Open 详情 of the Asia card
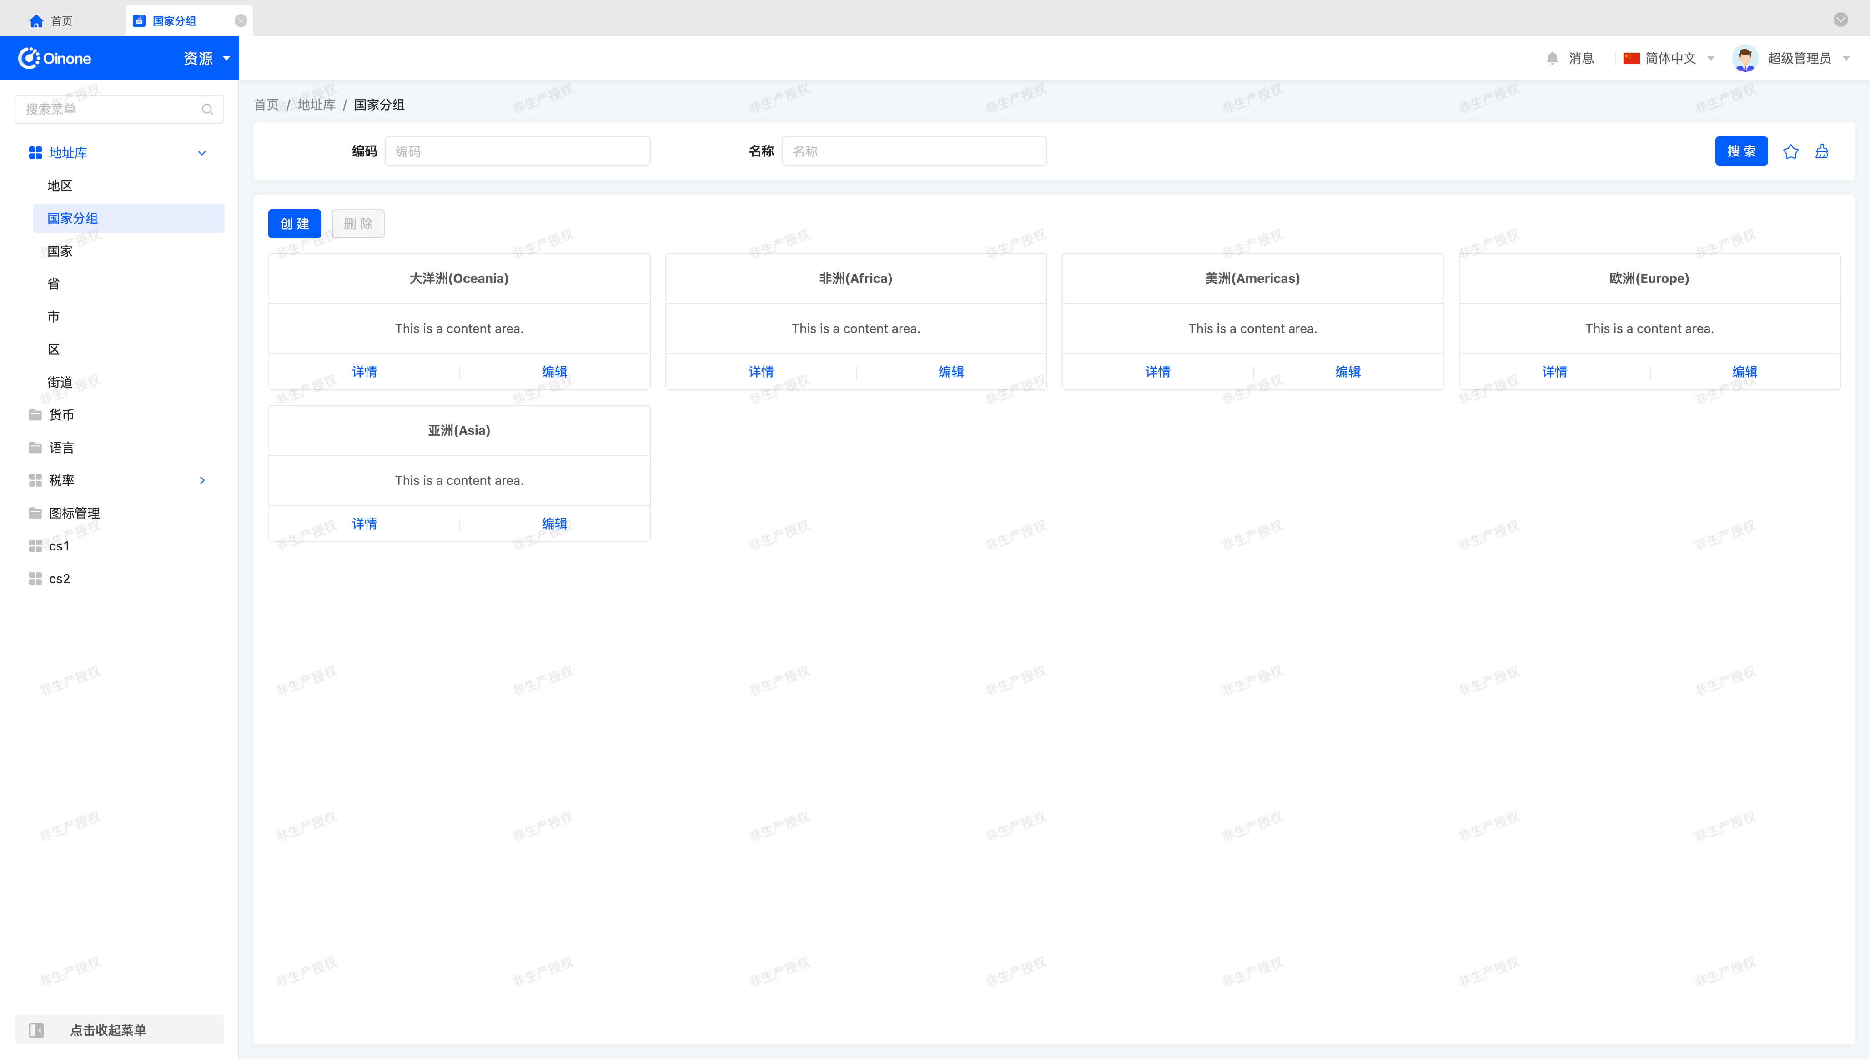The height and width of the screenshot is (1059, 1870). pos(364,524)
